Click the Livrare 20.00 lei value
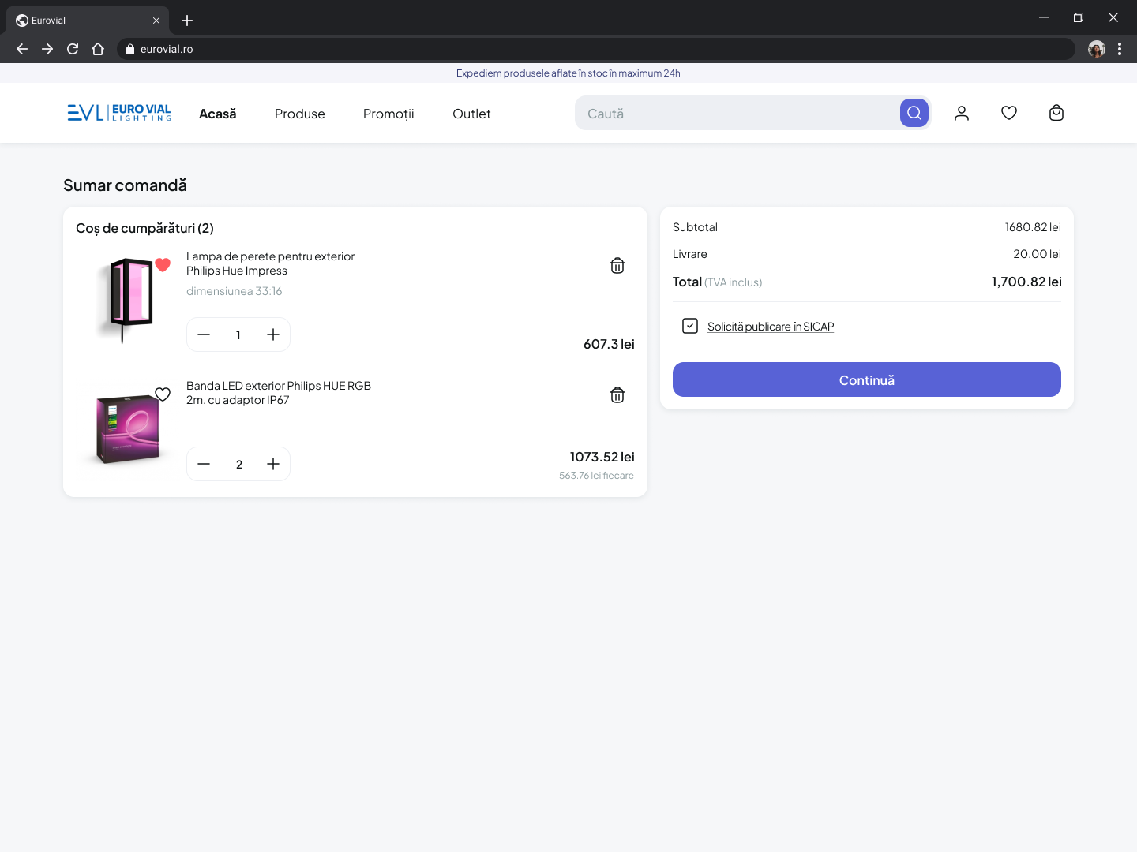 1037,254
